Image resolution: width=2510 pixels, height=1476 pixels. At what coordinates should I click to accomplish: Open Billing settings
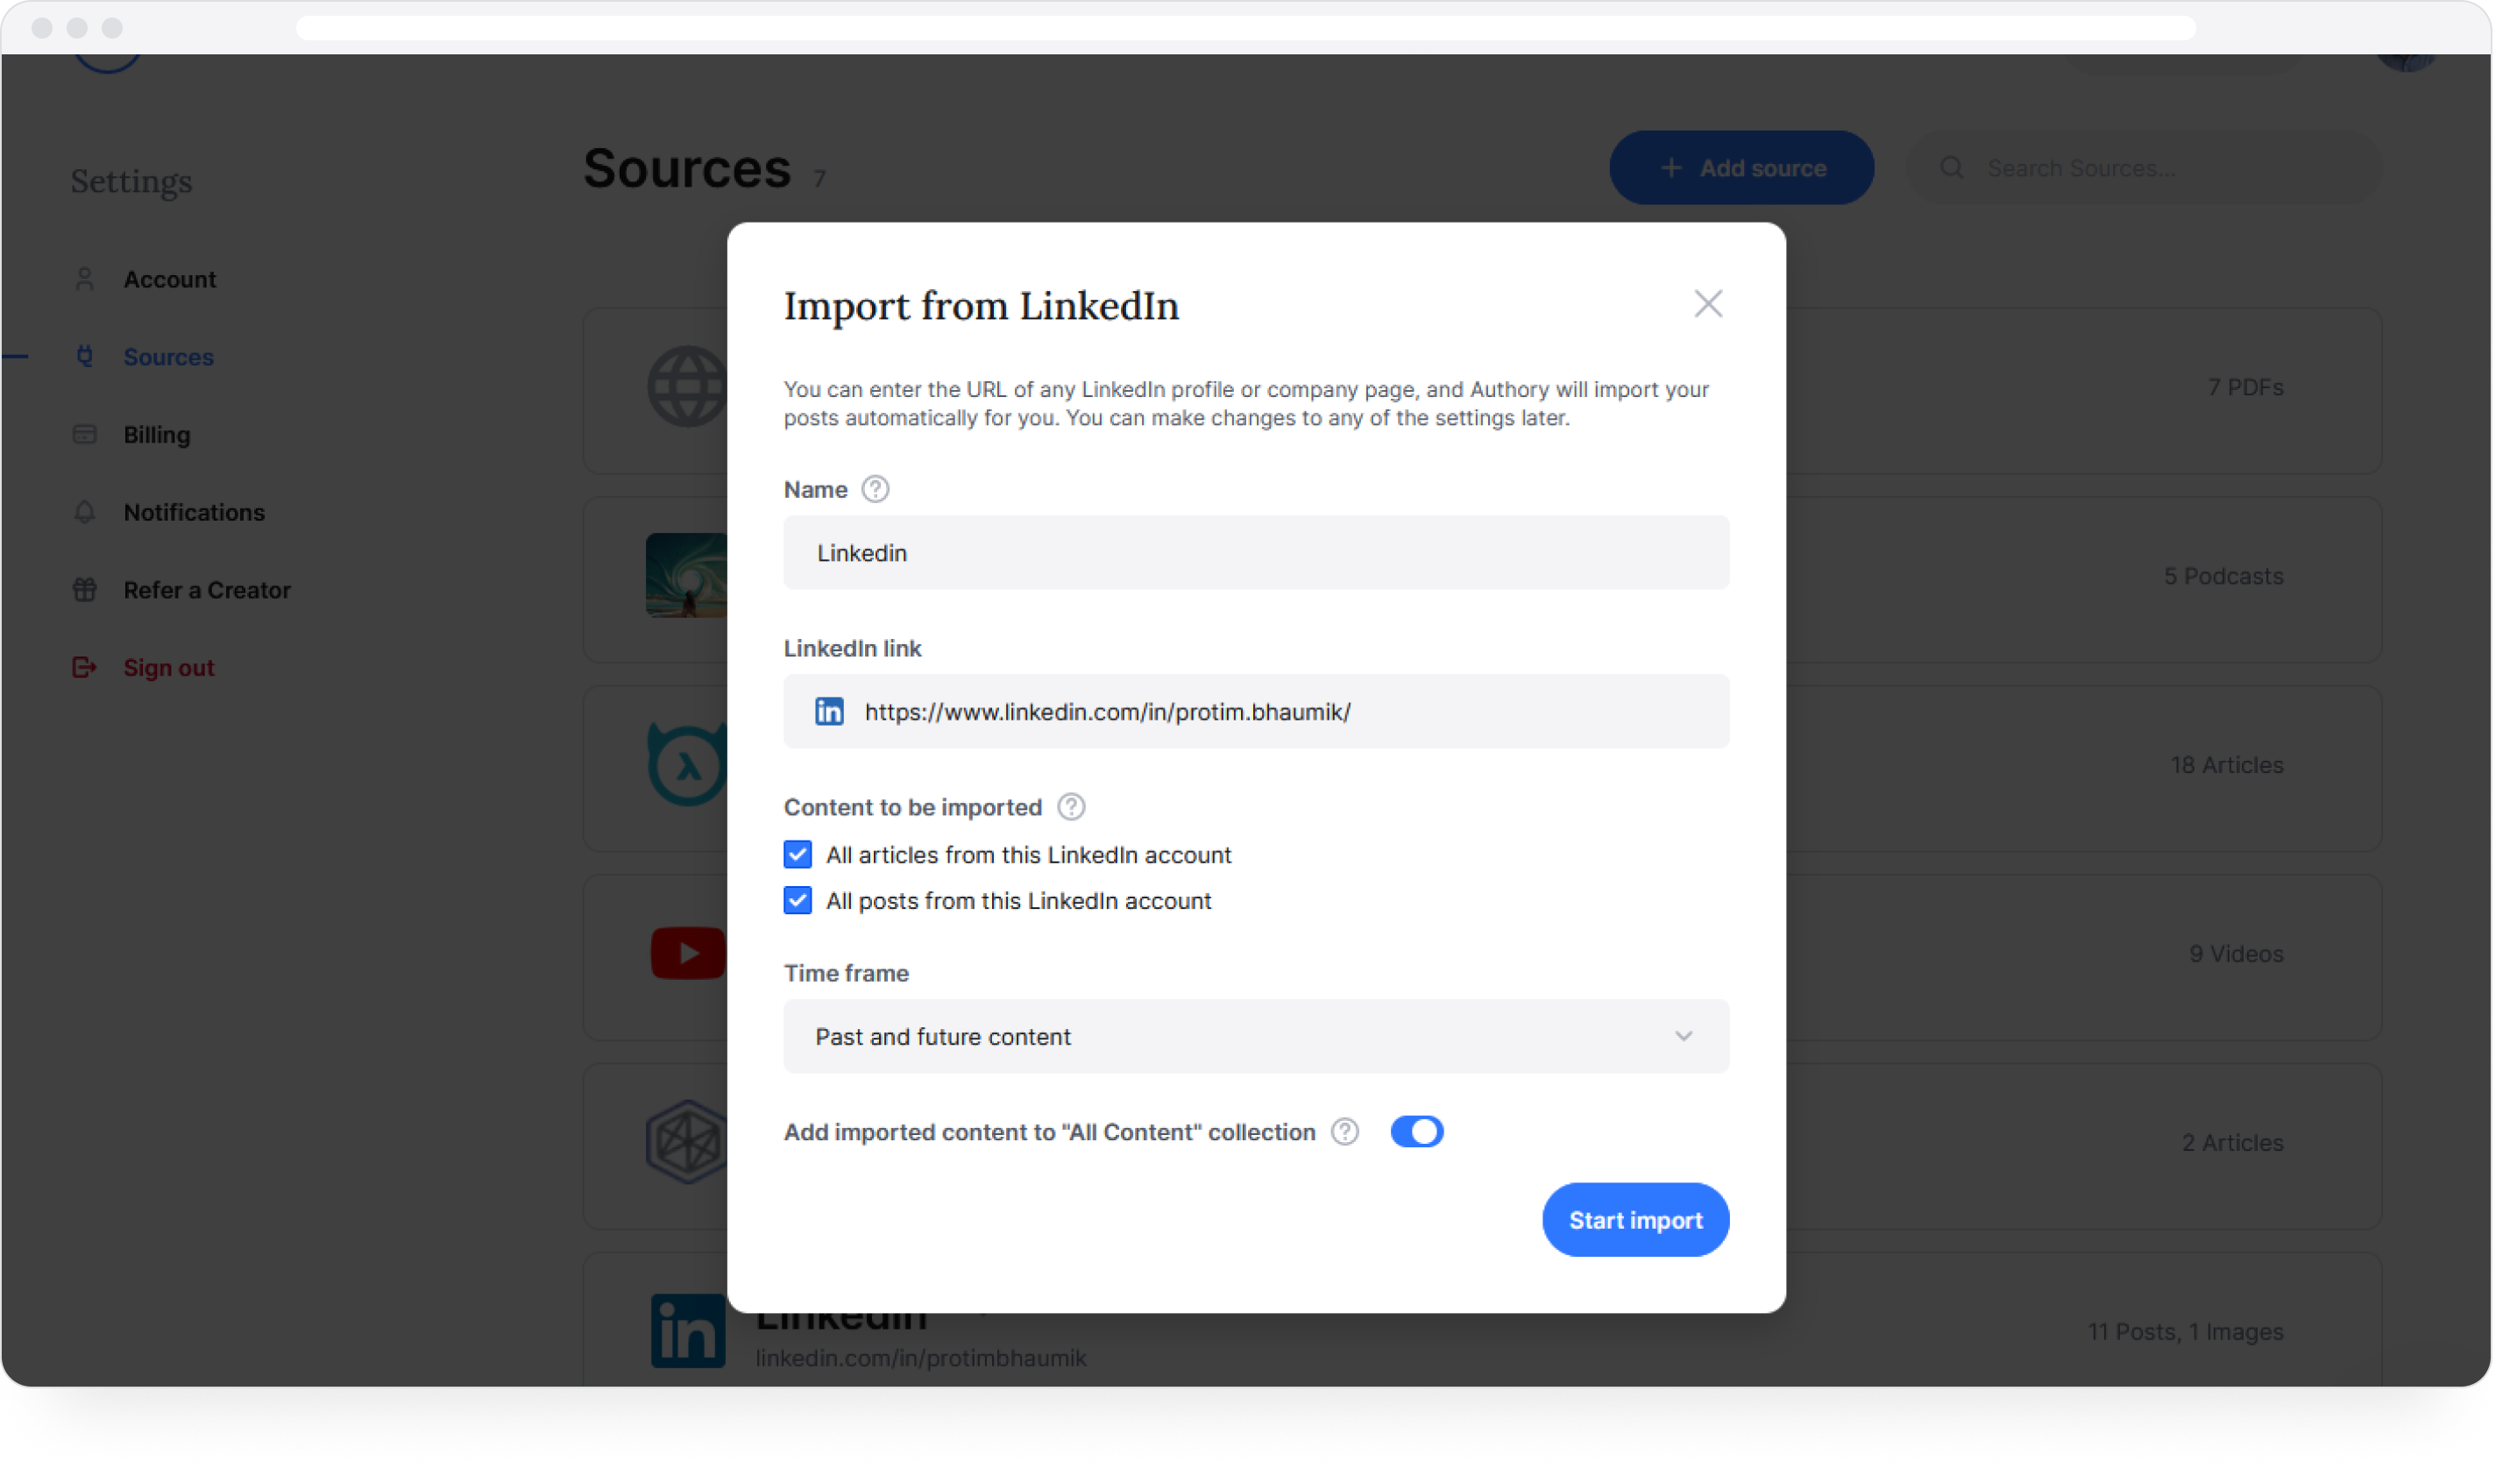pos(158,437)
